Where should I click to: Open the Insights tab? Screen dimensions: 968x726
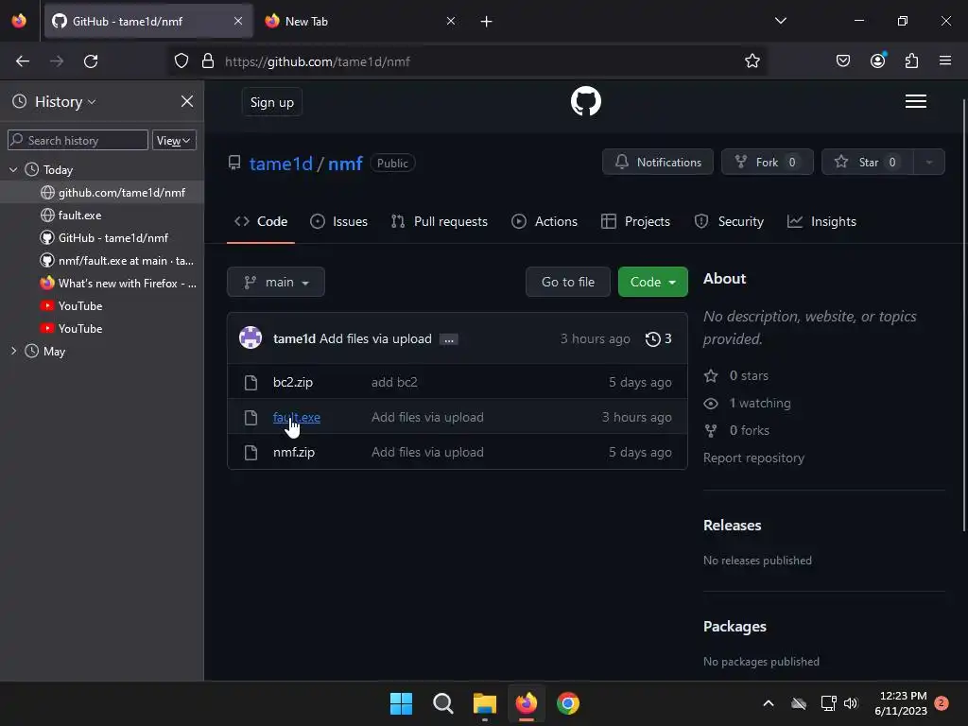pos(821,221)
